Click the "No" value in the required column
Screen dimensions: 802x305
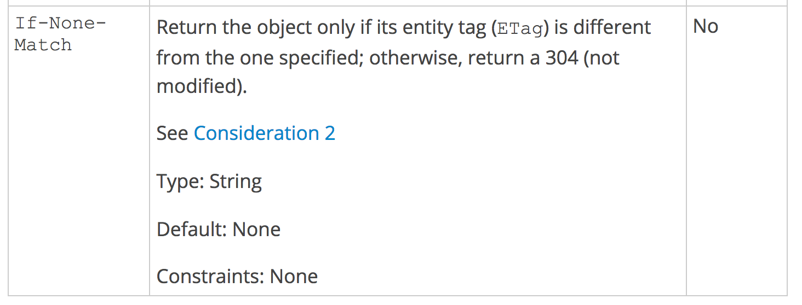705,26
